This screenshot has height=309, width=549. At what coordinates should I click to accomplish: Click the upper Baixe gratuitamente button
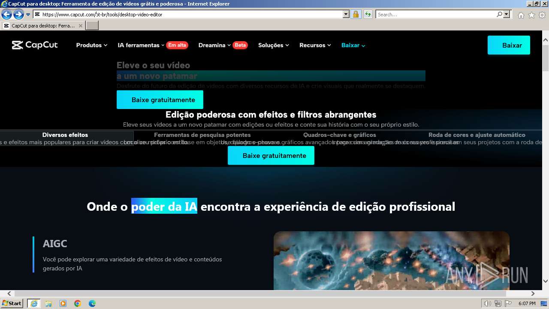[x=160, y=100]
